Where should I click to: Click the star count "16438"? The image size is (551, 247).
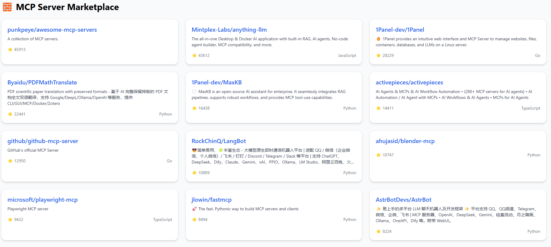click(204, 108)
